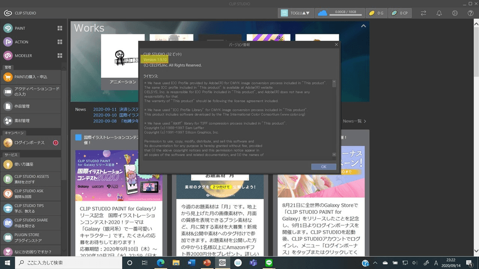
Task: Open 作品管理 works management
Action: coord(31,106)
